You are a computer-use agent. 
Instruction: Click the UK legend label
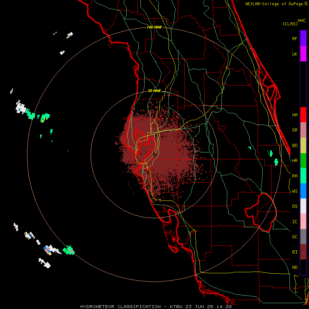tap(295, 54)
